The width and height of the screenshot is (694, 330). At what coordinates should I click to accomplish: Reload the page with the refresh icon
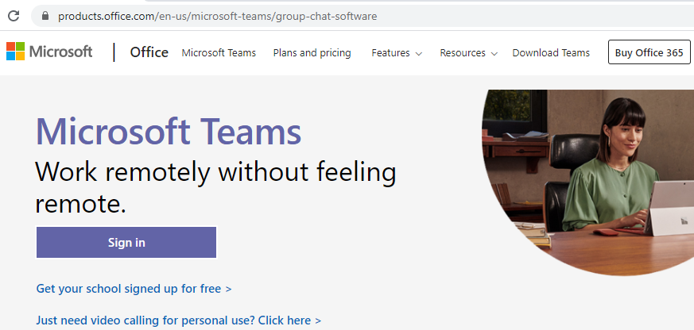(x=13, y=16)
